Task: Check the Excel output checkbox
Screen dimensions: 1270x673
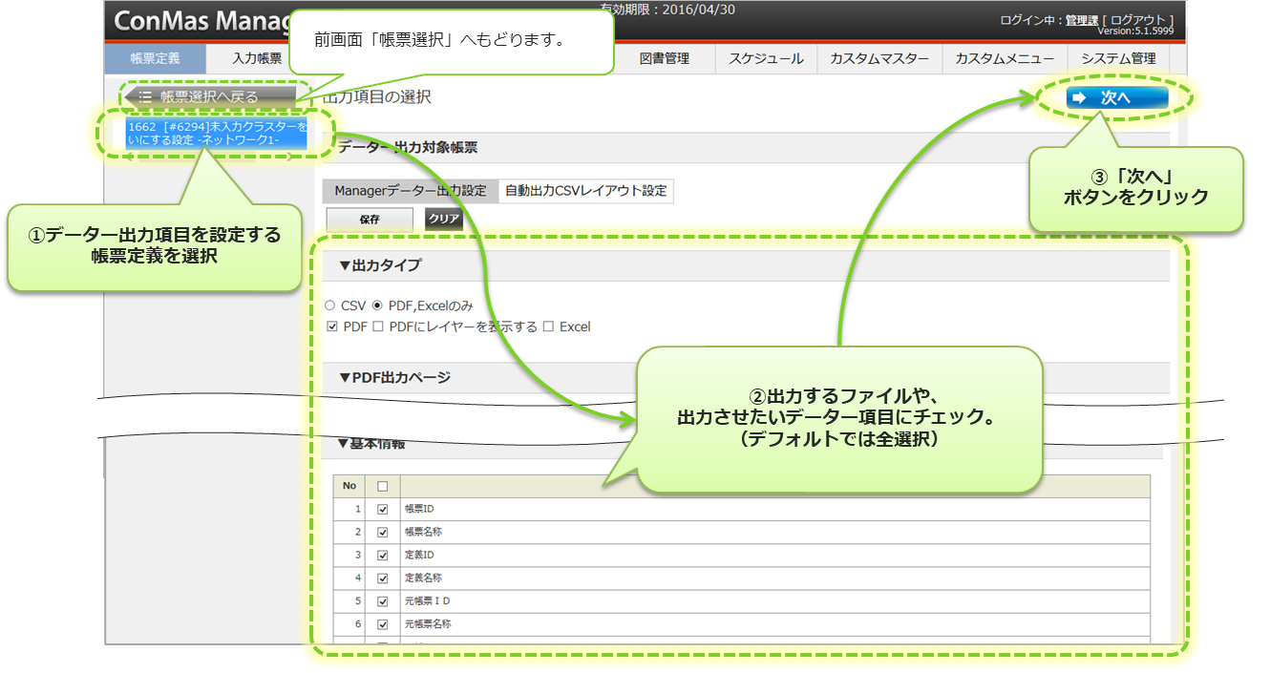Action: 548,326
